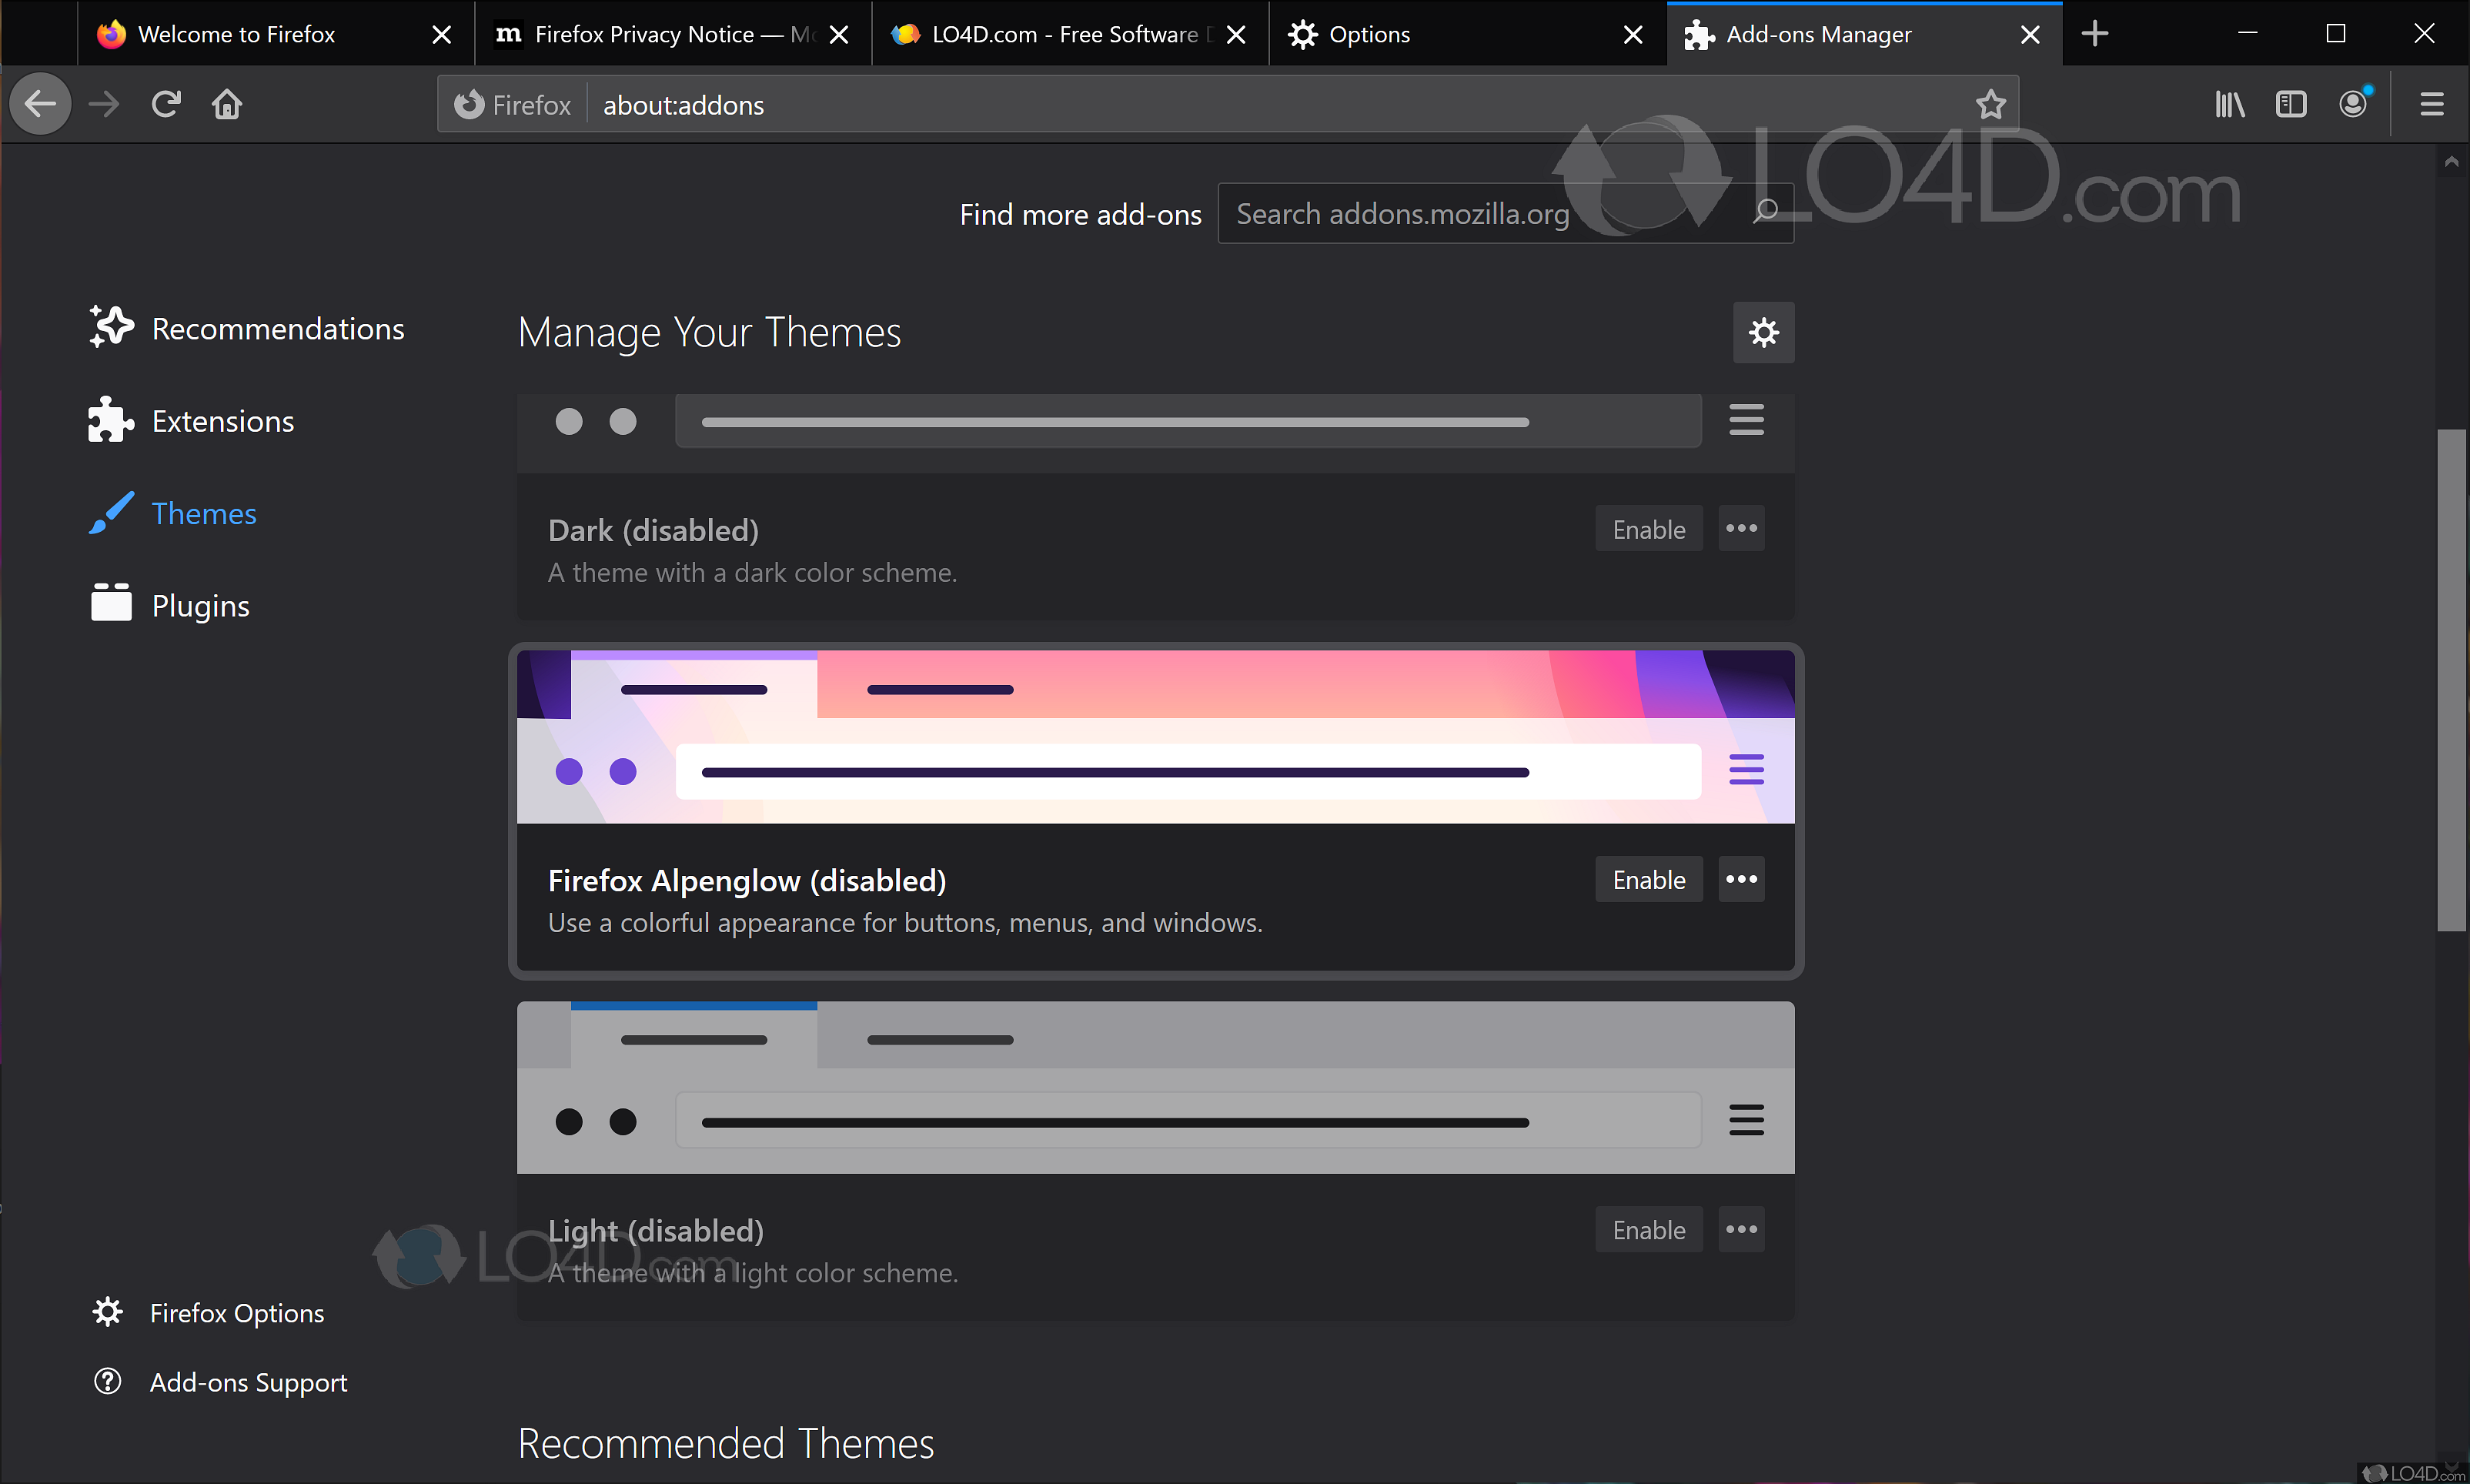
Task: Open the Recommendations section
Action: click(x=277, y=328)
